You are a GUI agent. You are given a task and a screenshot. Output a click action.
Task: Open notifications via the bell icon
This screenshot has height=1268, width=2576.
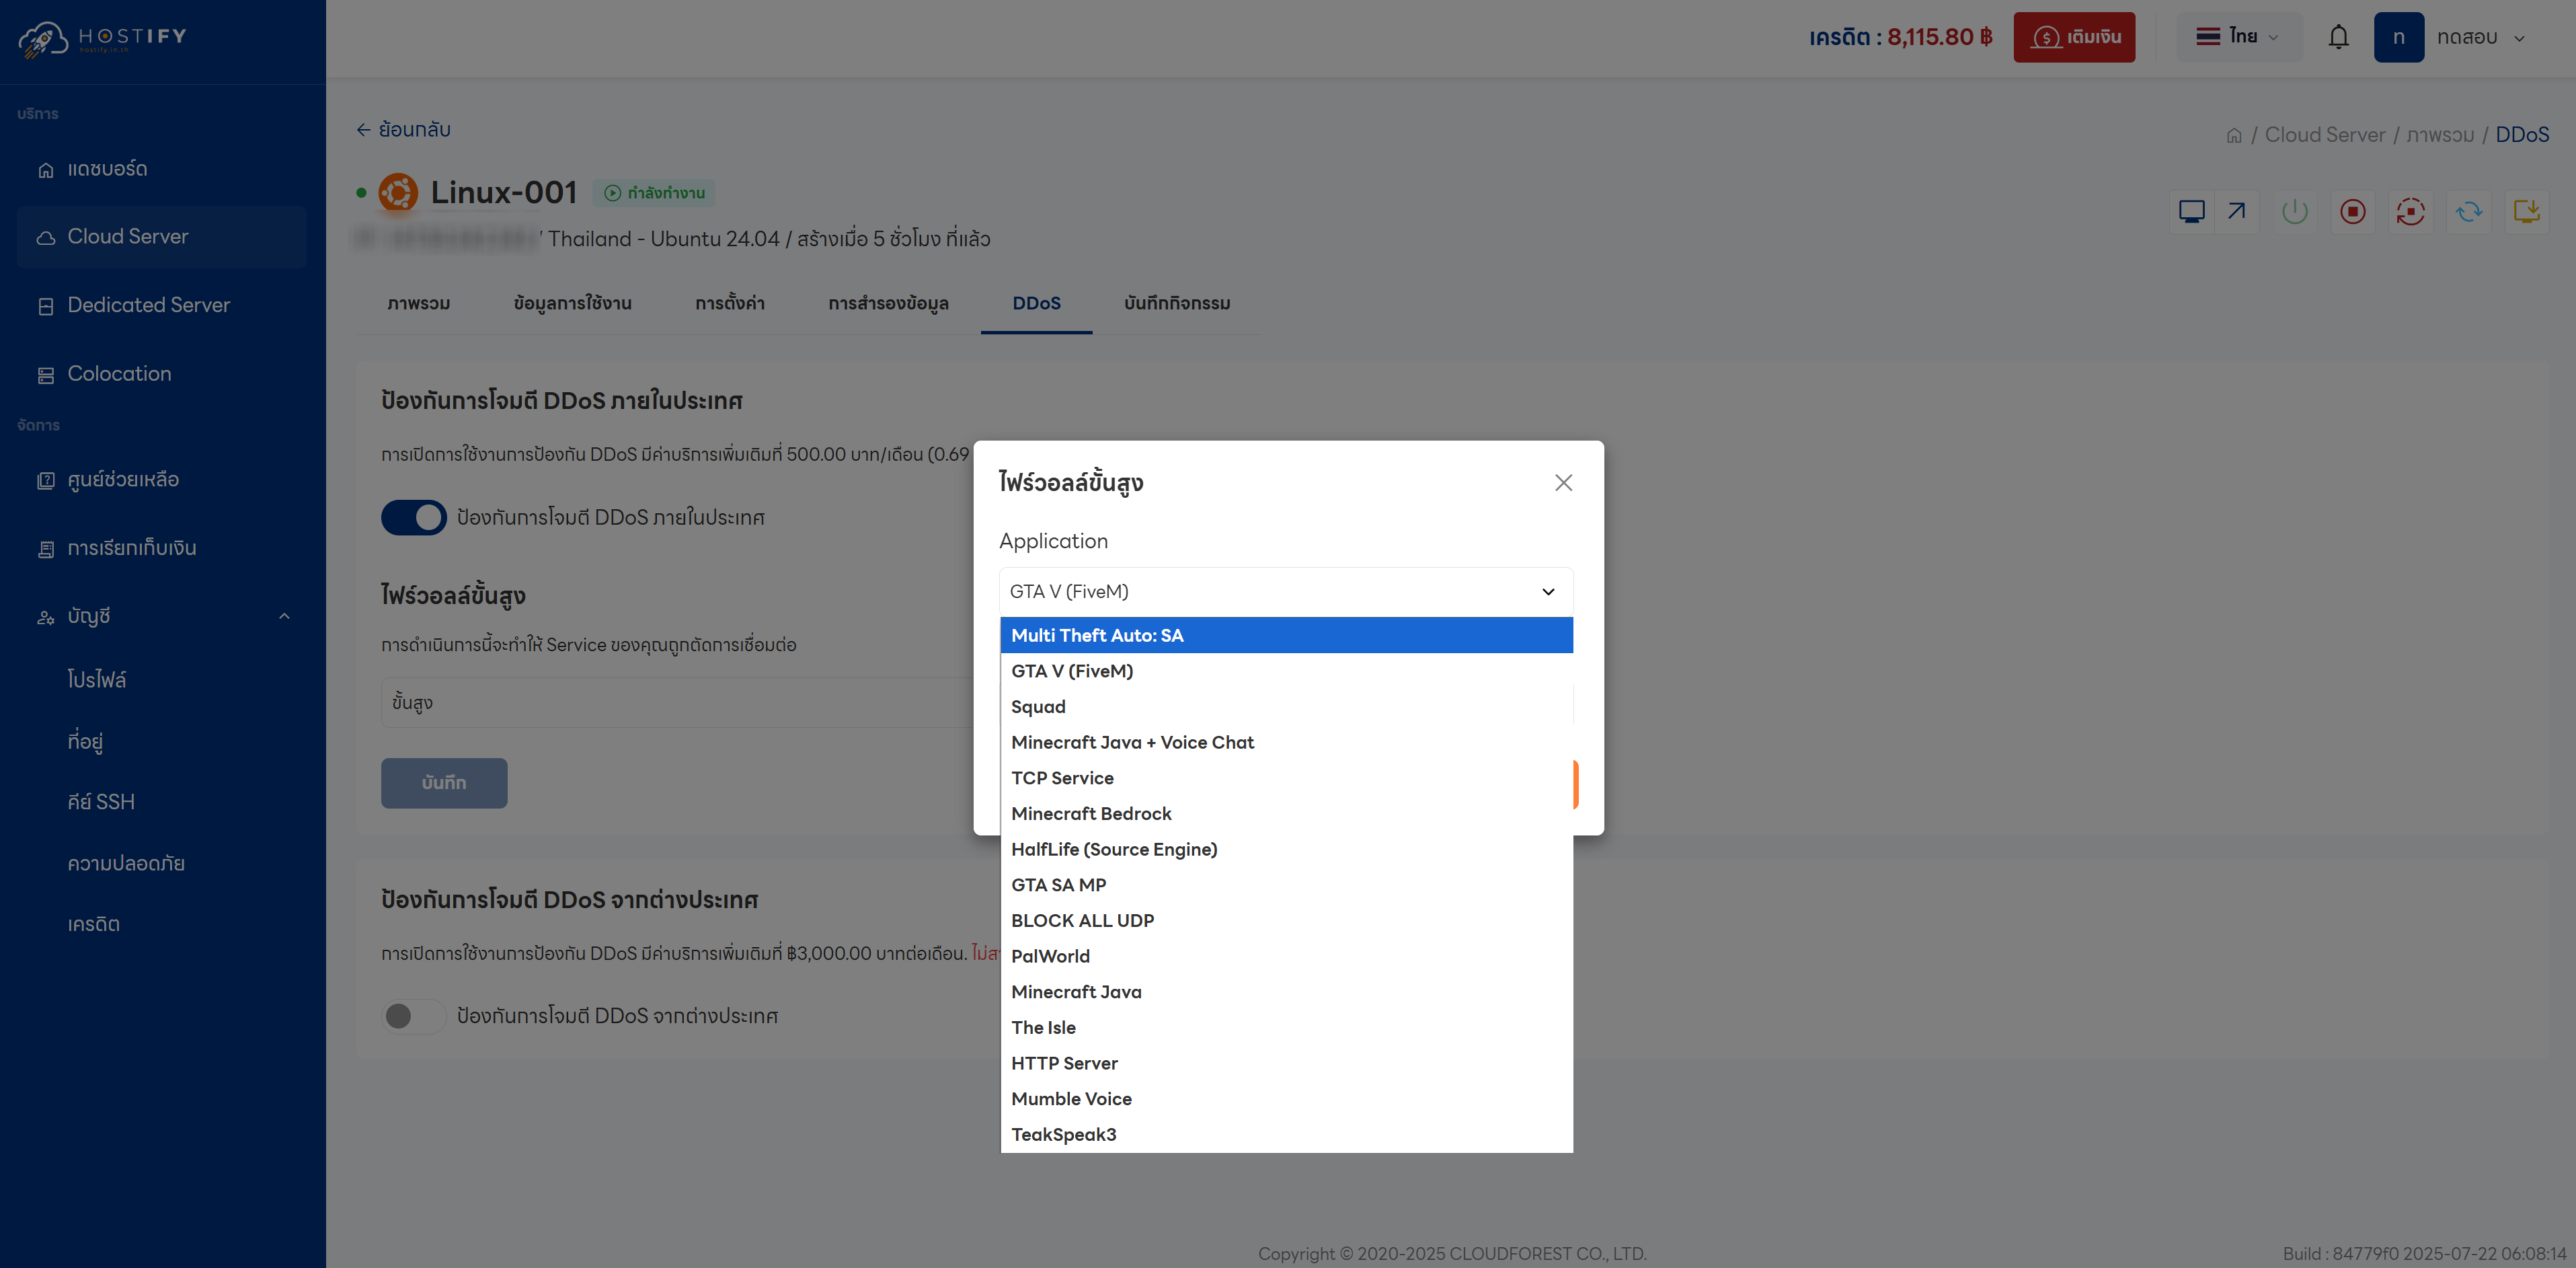[x=2339, y=36]
